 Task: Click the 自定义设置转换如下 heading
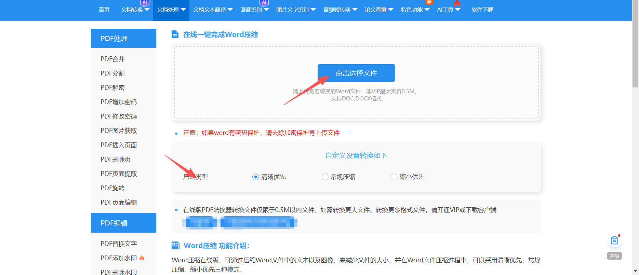pos(356,155)
